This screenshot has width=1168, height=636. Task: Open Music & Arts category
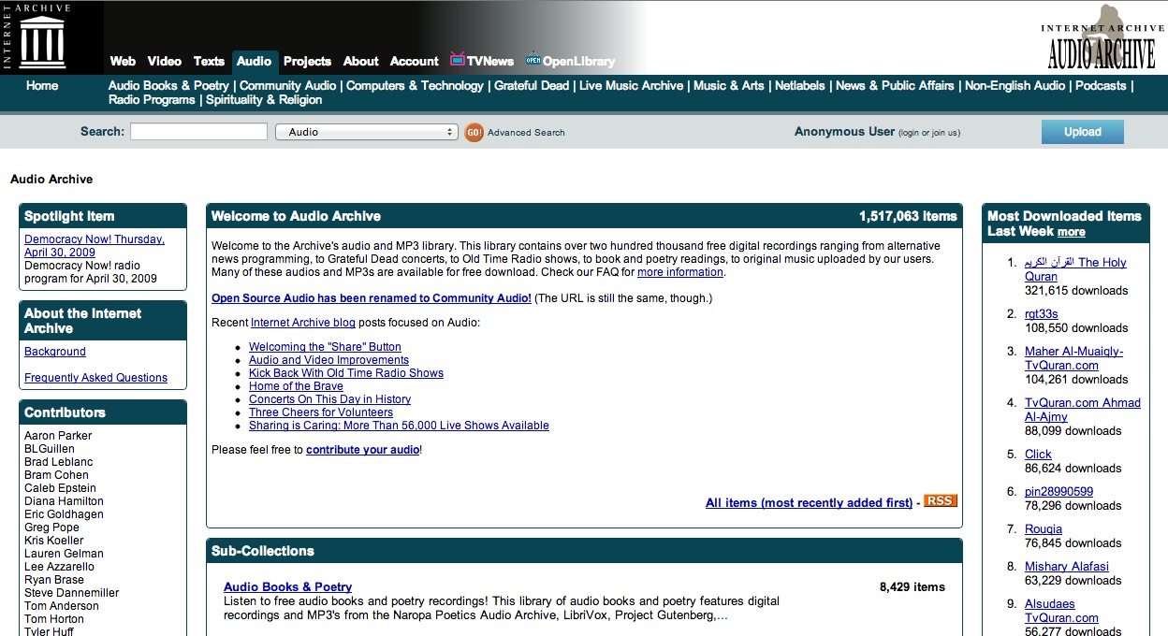[728, 85]
